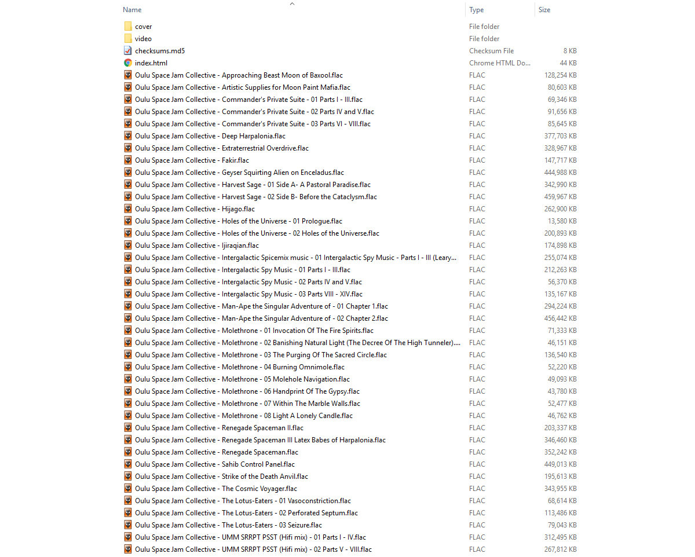The width and height of the screenshot is (695, 557).
Task: Sort files by Size column header
Action: coord(544,10)
